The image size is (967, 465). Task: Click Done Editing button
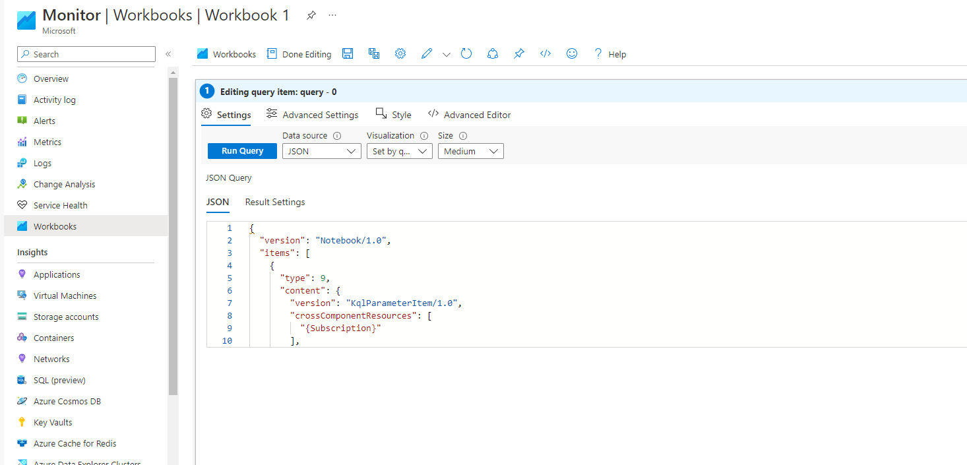[299, 54]
